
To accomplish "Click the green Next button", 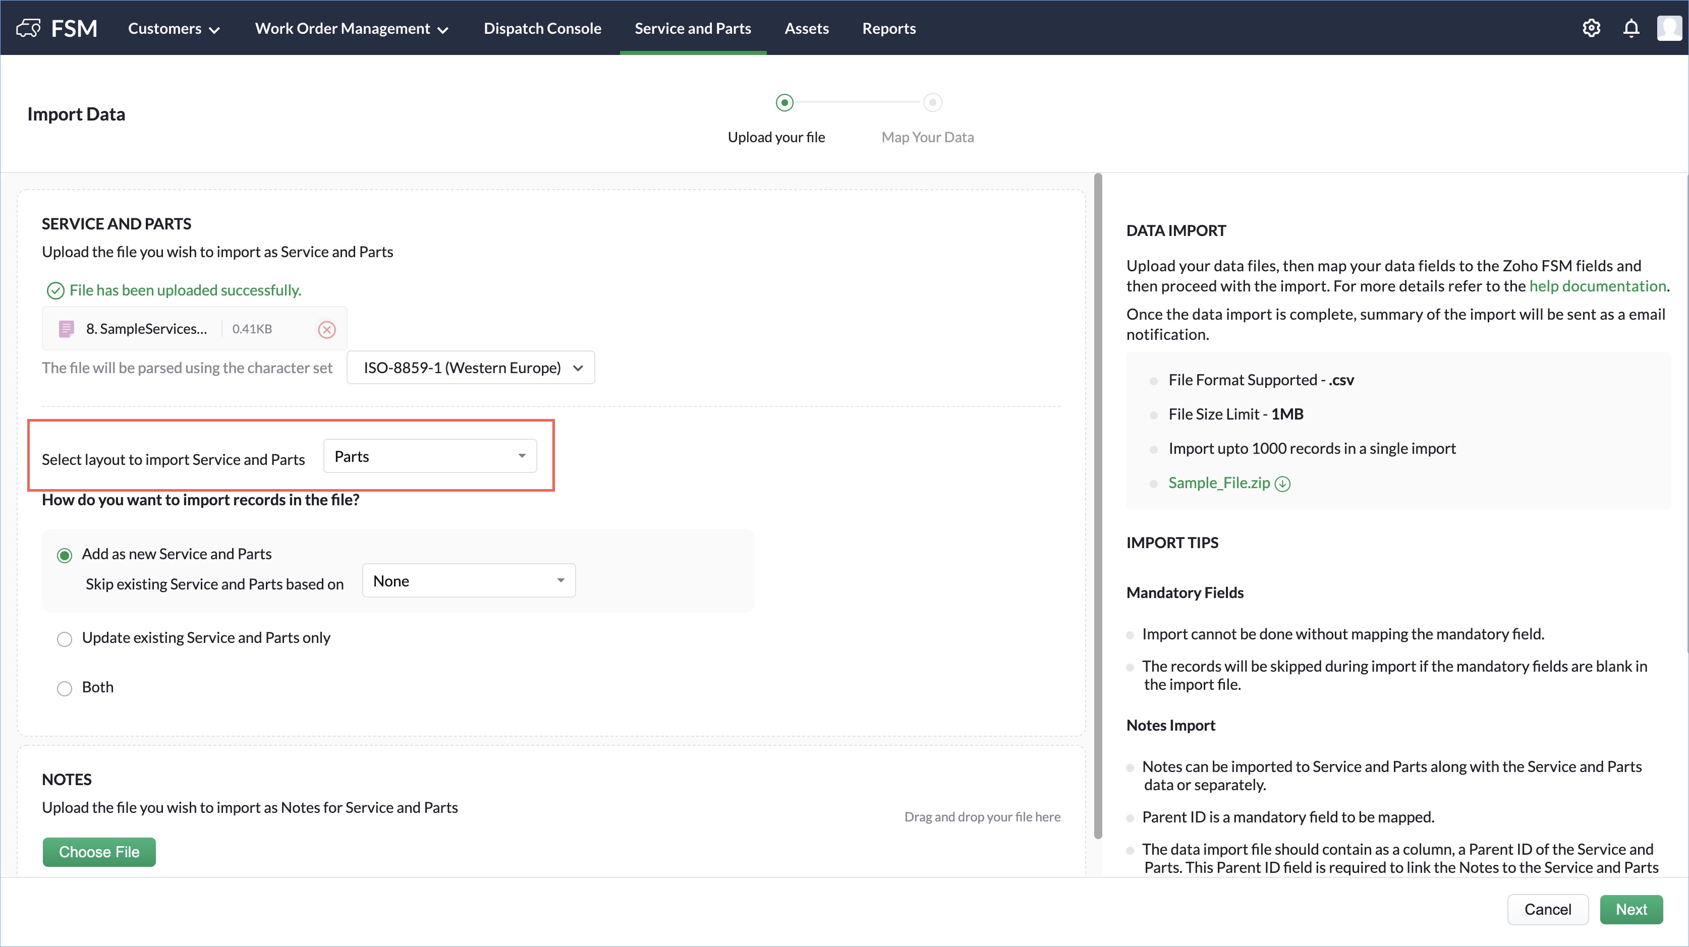I will tap(1630, 909).
